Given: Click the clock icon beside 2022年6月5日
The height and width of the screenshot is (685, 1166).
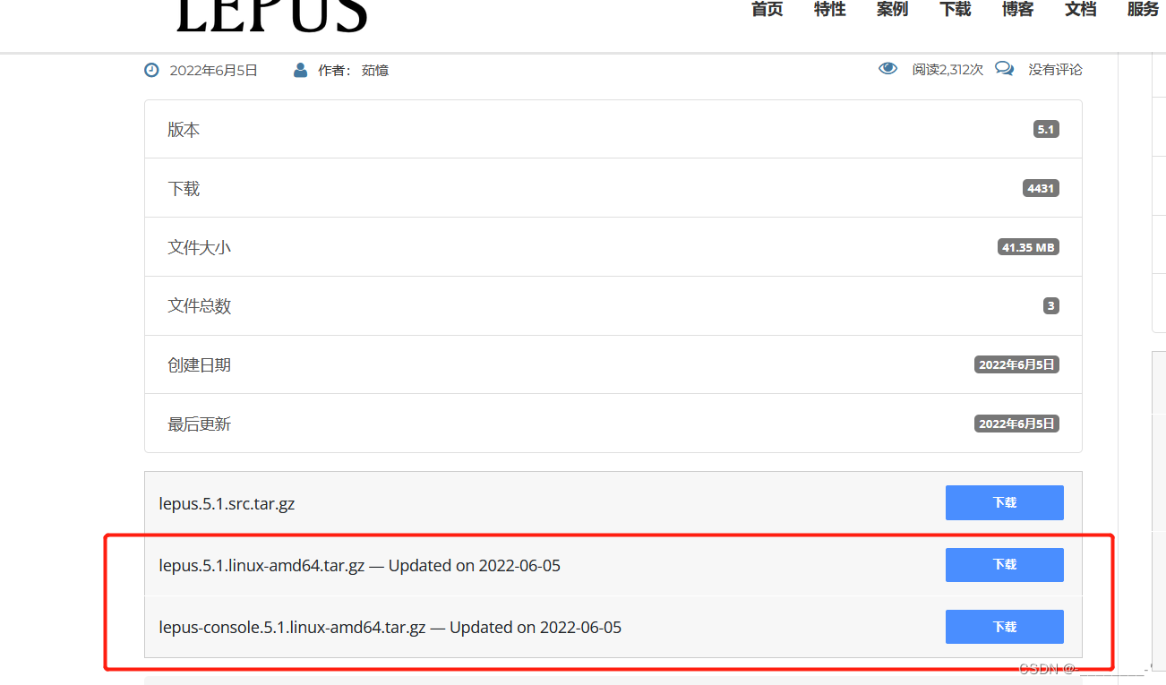Looking at the screenshot, I should pos(152,70).
